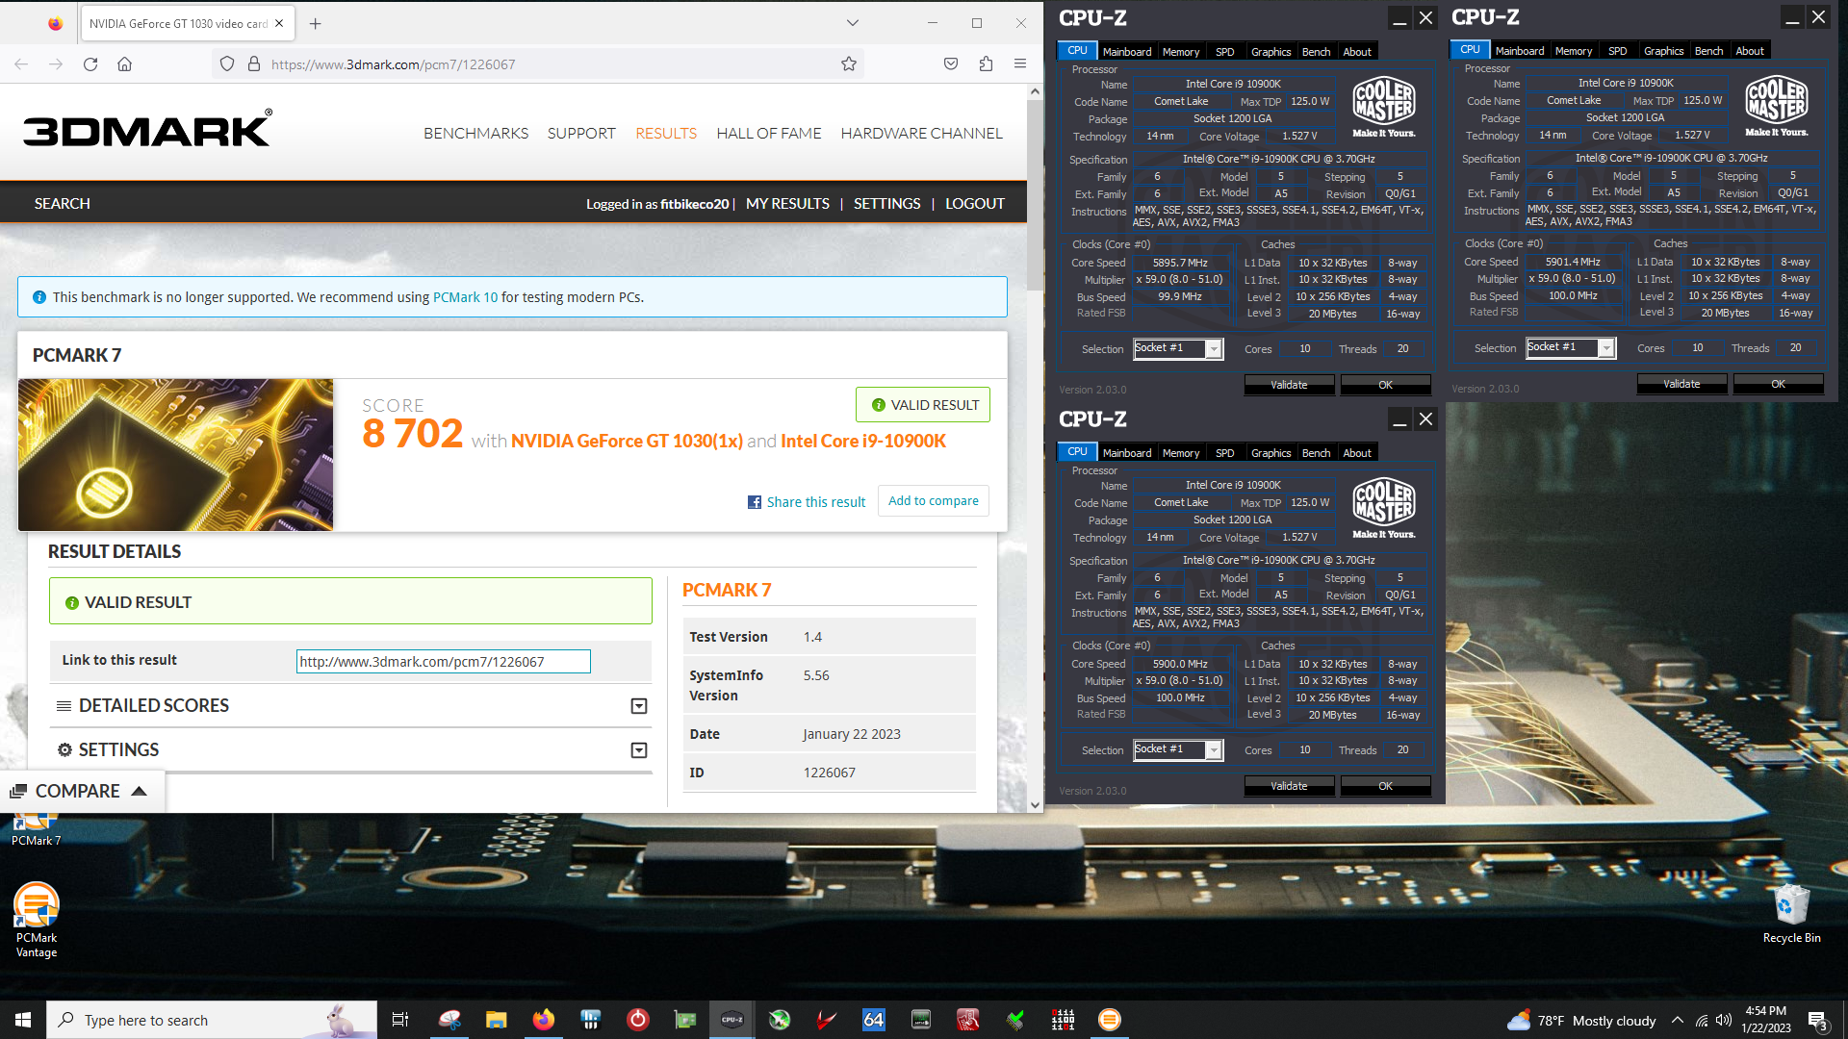Open the volume control tray icon
Screen dimensions: 1848x1039
pyautogui.click(x=1724, y=1020)
